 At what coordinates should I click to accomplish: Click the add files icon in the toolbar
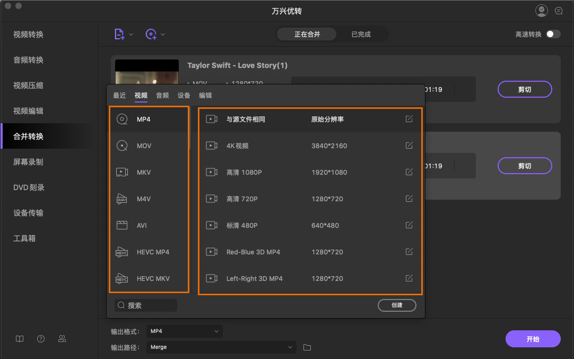point(119,33)
